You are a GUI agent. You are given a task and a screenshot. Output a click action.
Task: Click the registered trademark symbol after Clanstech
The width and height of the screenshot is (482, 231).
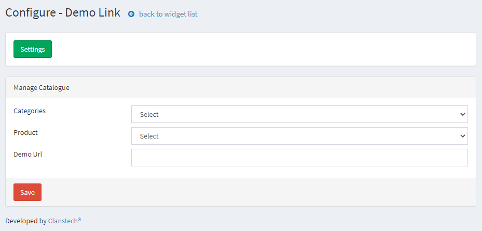coord(79,219)
